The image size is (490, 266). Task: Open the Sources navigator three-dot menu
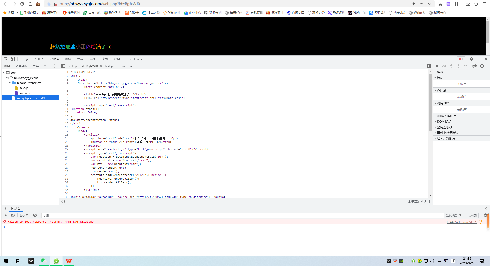click(x=55, y=66)
